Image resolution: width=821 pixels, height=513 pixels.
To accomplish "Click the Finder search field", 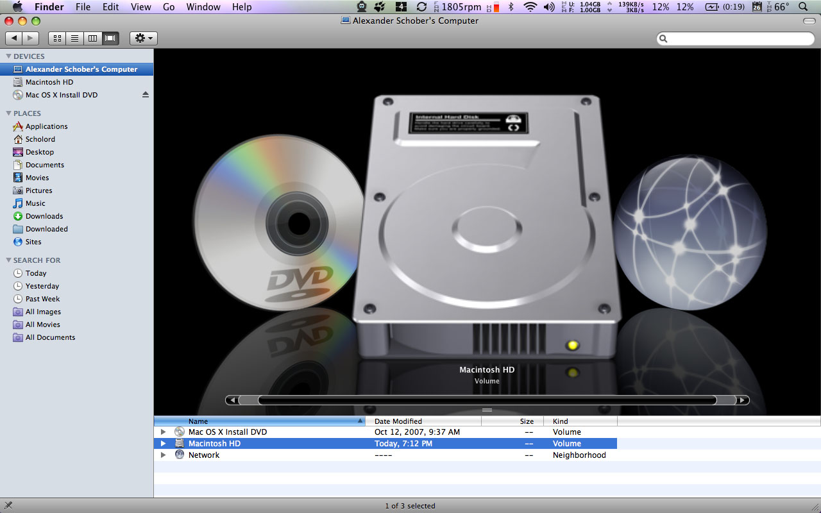I will pyautogui.click(x=736, y=39).
